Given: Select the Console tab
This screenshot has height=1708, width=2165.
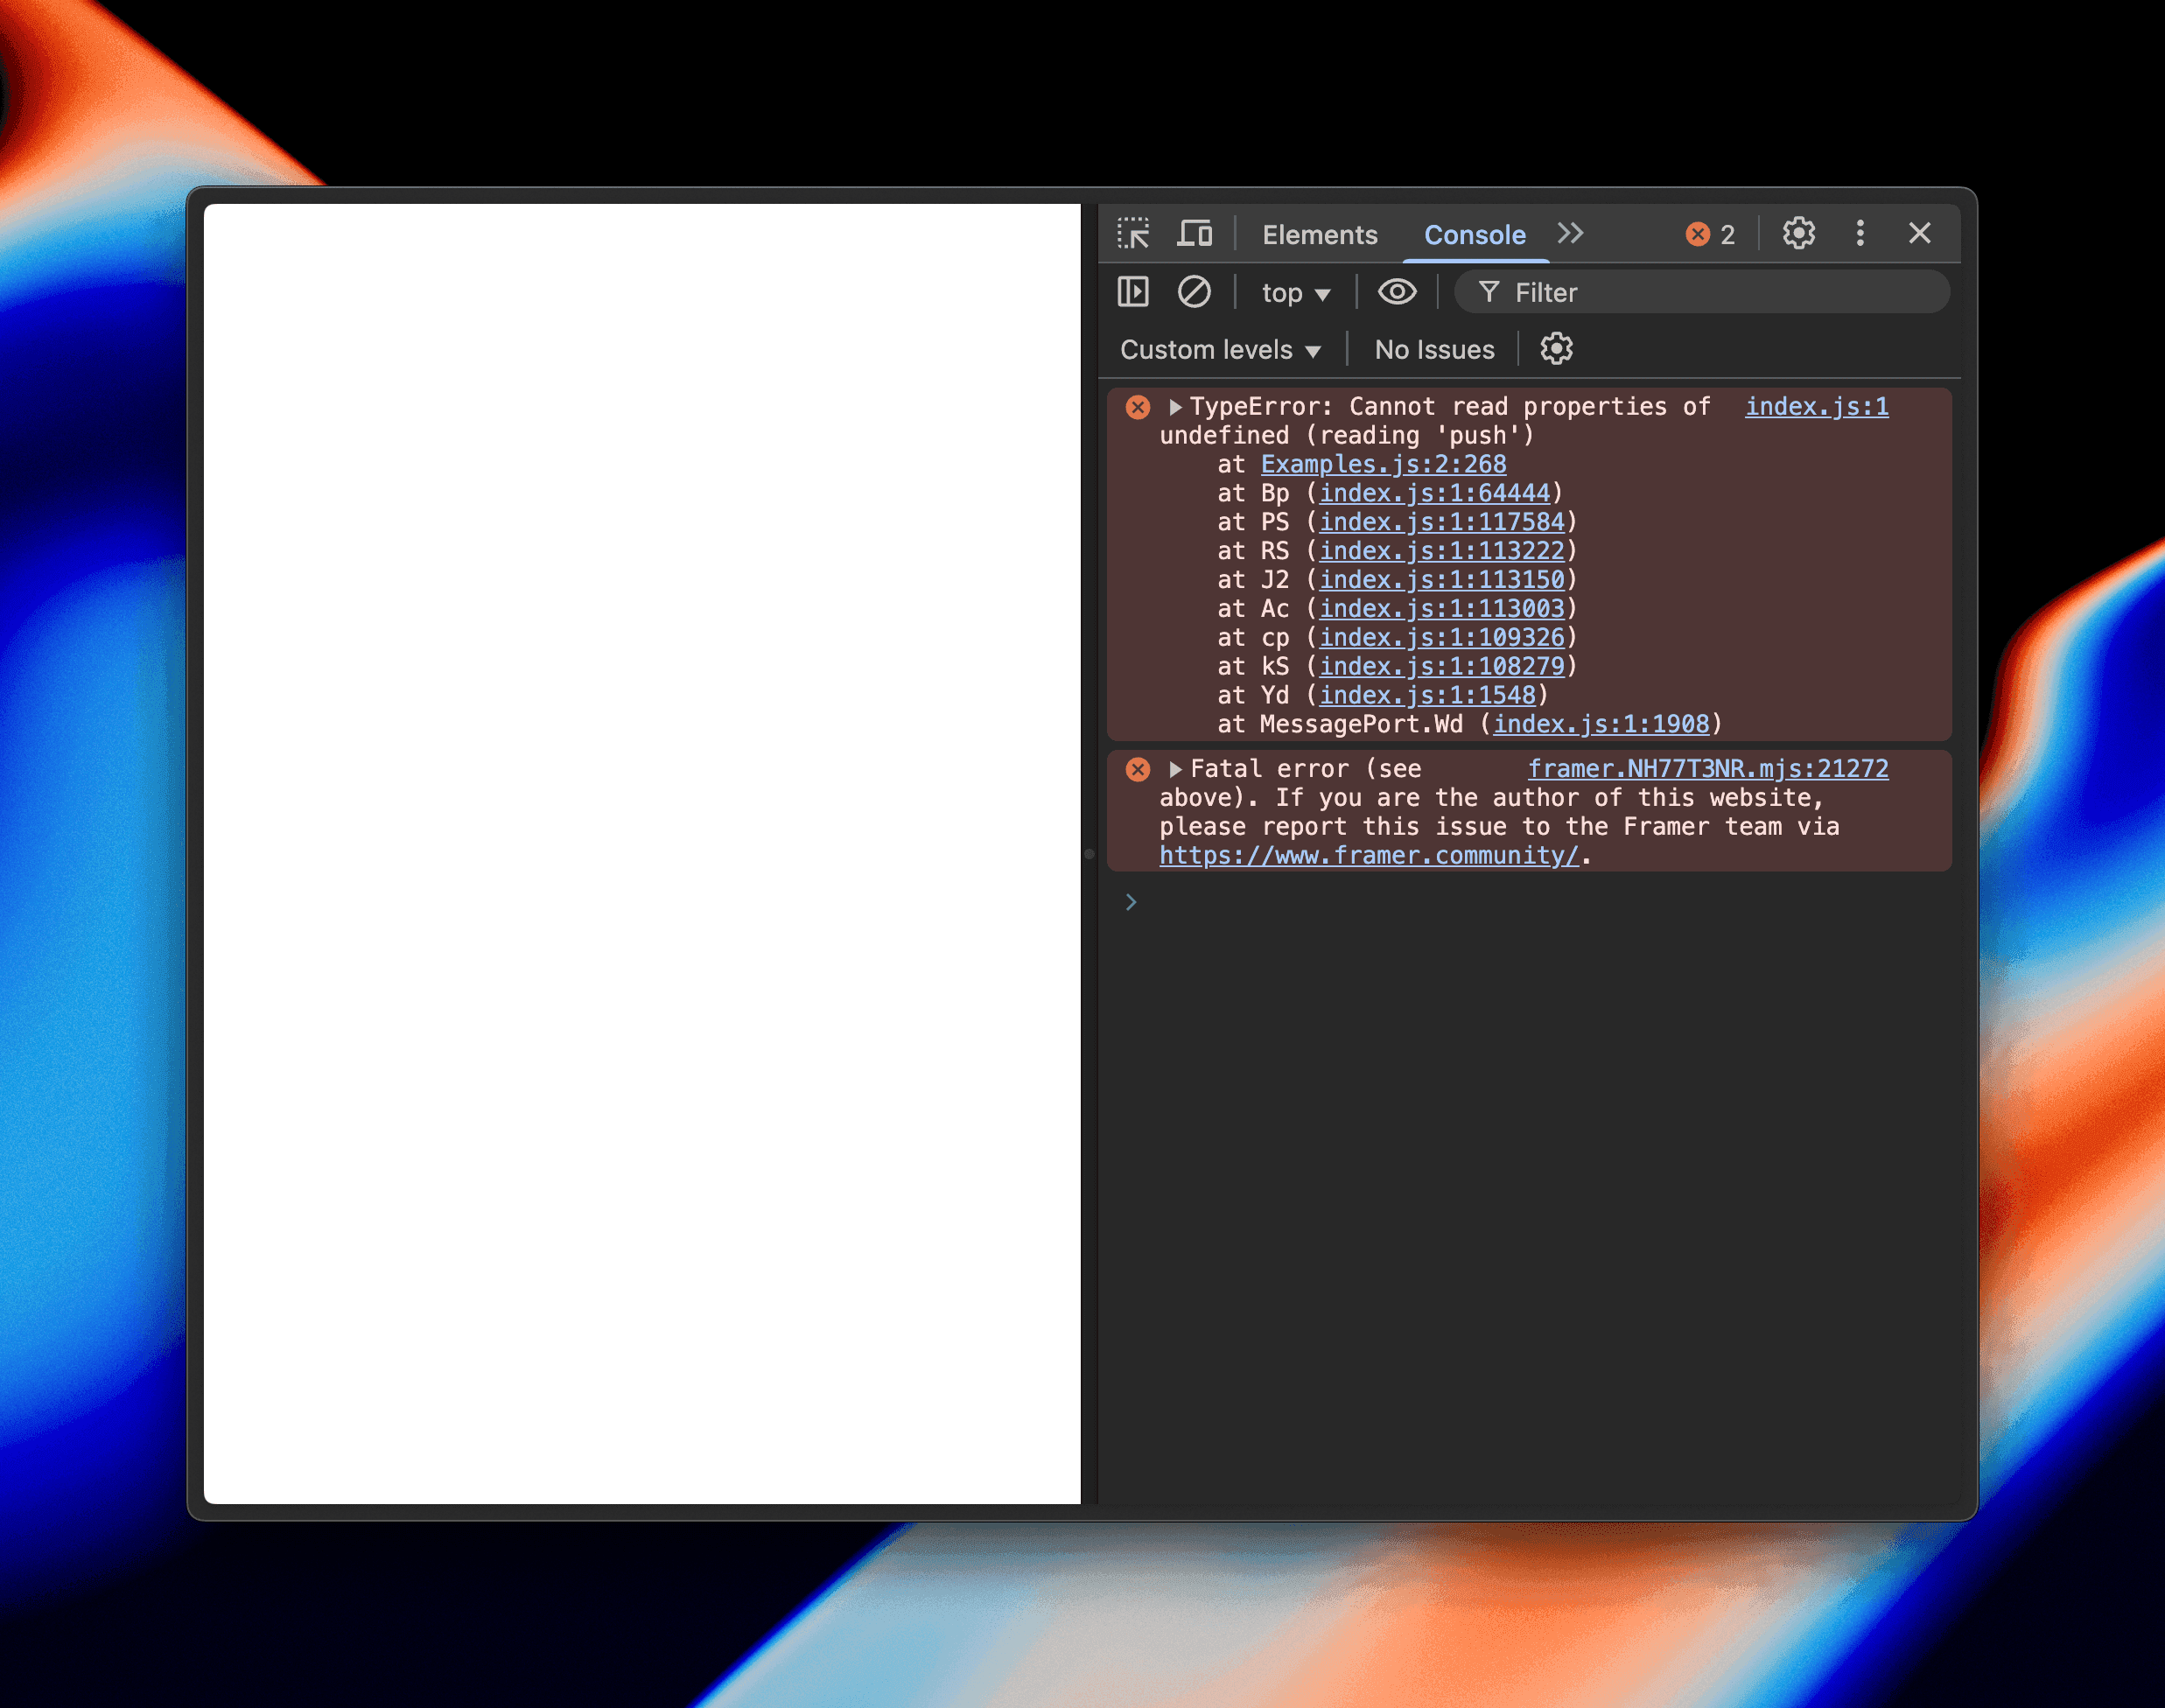Looking at the screenshot, I should point(1474,235).
